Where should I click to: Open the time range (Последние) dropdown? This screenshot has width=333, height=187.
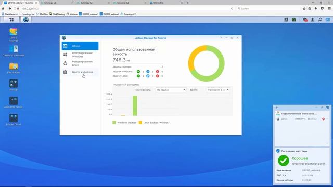point(218,90)
